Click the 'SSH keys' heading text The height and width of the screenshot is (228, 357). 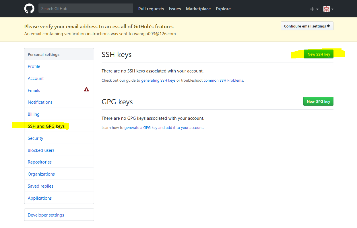[x=117, y=54]
